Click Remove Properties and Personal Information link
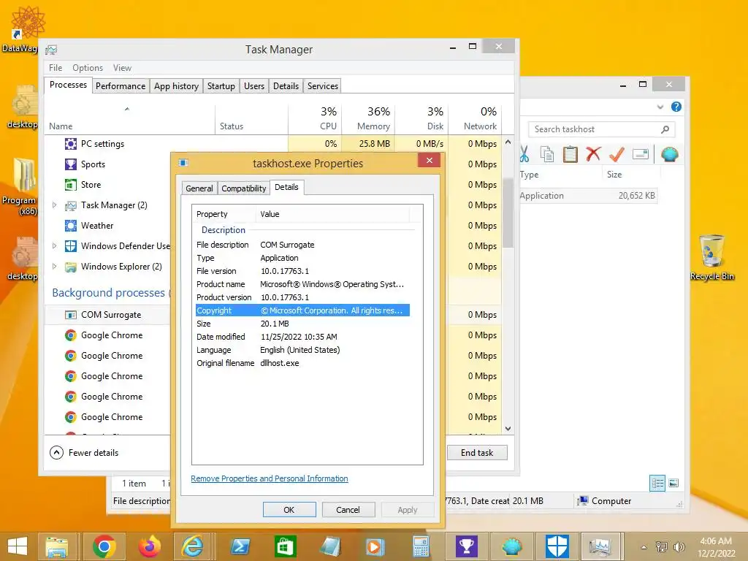 (270, 478)
